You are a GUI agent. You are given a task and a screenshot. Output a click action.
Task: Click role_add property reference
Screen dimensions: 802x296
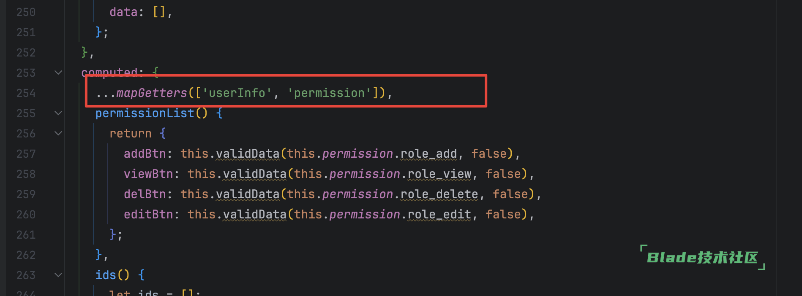[428, 154]
